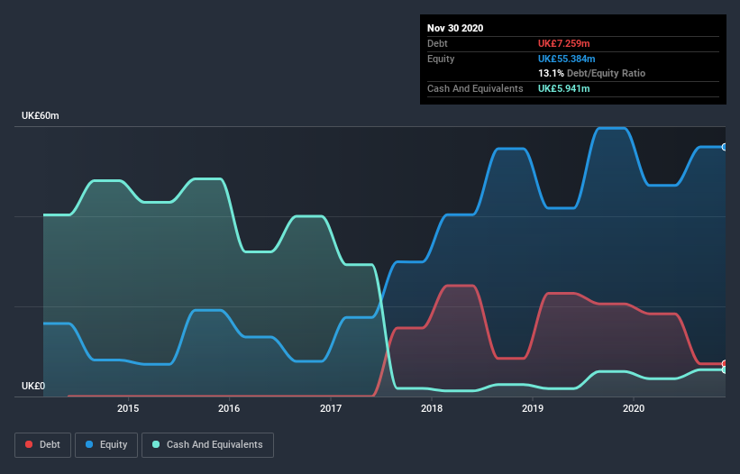Click the 13.1% Debt/Equity Ratio text
This screenshot has height=474, width=740.
point(592,73)
